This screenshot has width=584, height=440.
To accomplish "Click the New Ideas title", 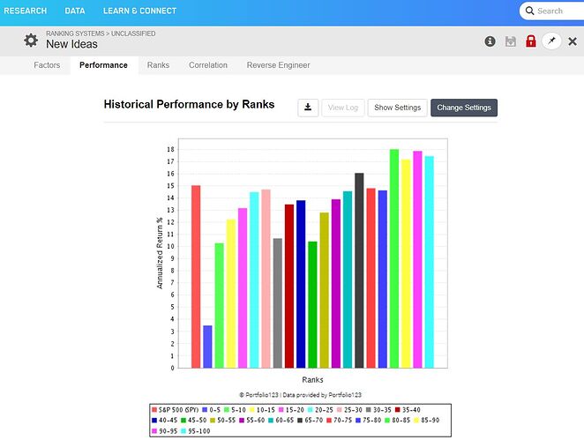I will 71,44.
